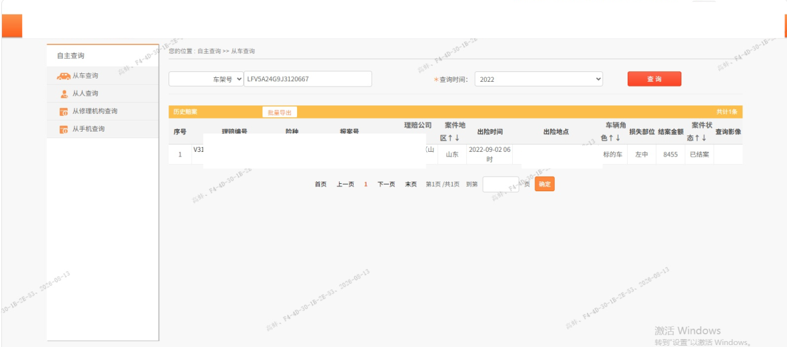Go to 上一页 previous page

pyautogui.click(x=346, y=185)
